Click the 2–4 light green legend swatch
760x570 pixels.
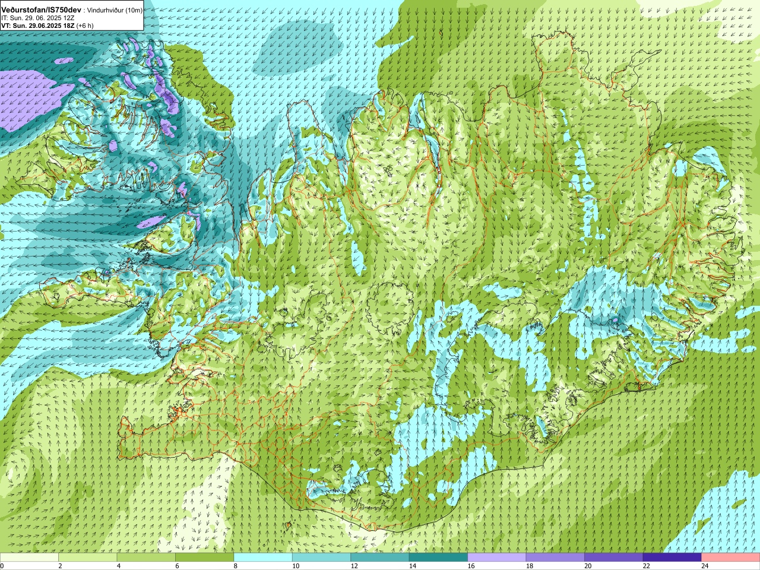87,558
